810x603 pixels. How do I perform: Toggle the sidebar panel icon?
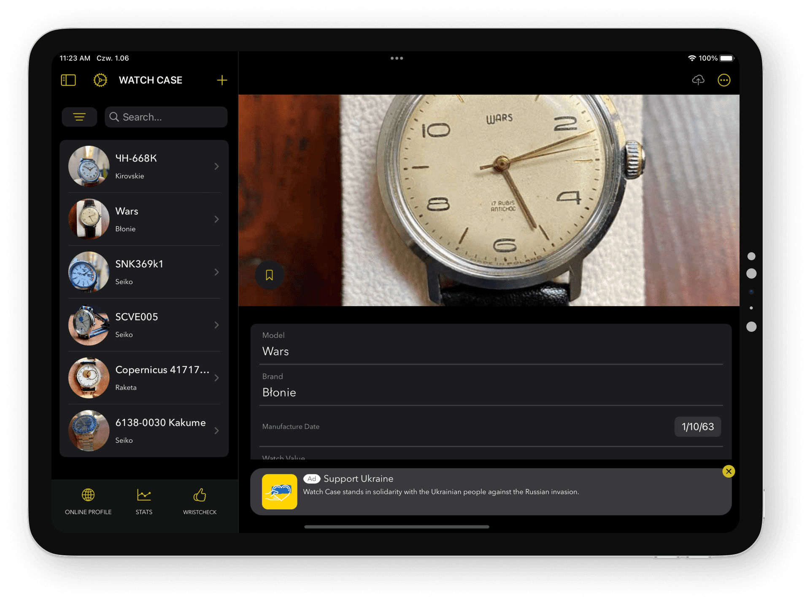(x=68, y=80)
